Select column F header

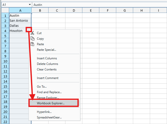(x=108, y=10)
